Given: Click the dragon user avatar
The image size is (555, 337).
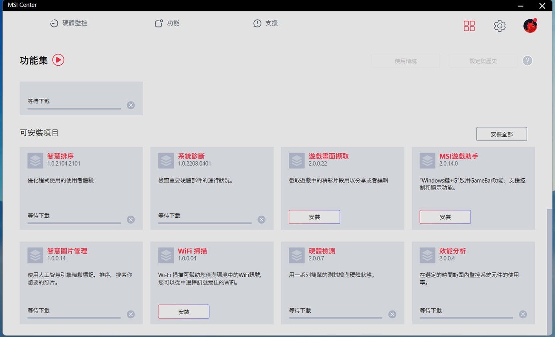Looking at the screenshot, I should tap(530, 26).
